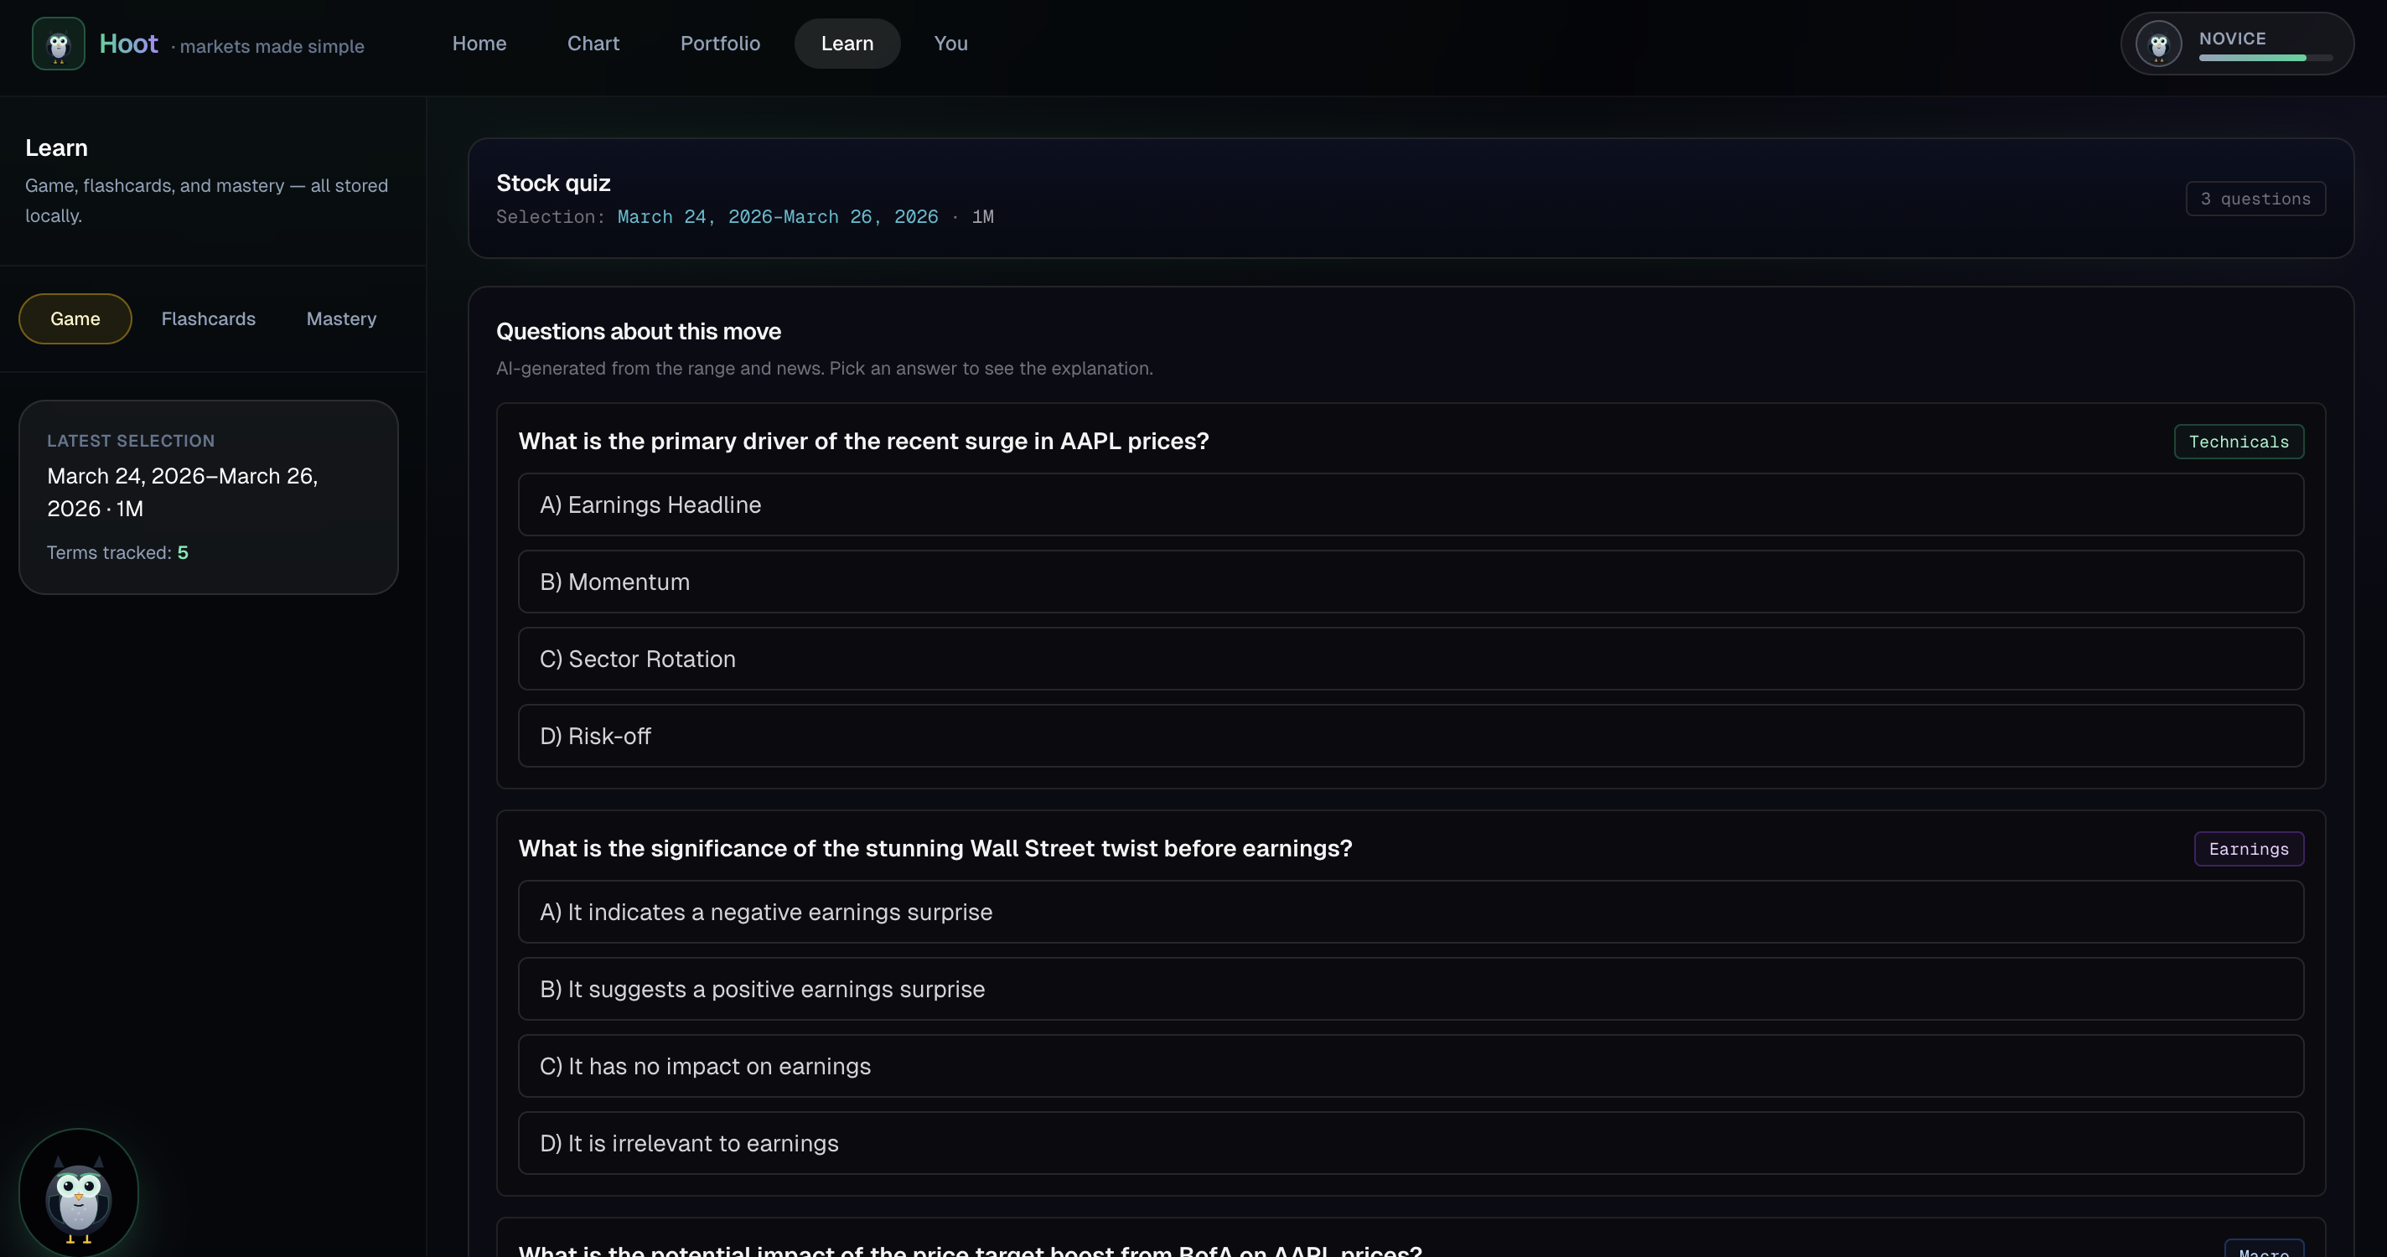Viewport: 2387px width, 1257px height.
Task: Switch to Flashcards mode
Action: click(209, 318)
